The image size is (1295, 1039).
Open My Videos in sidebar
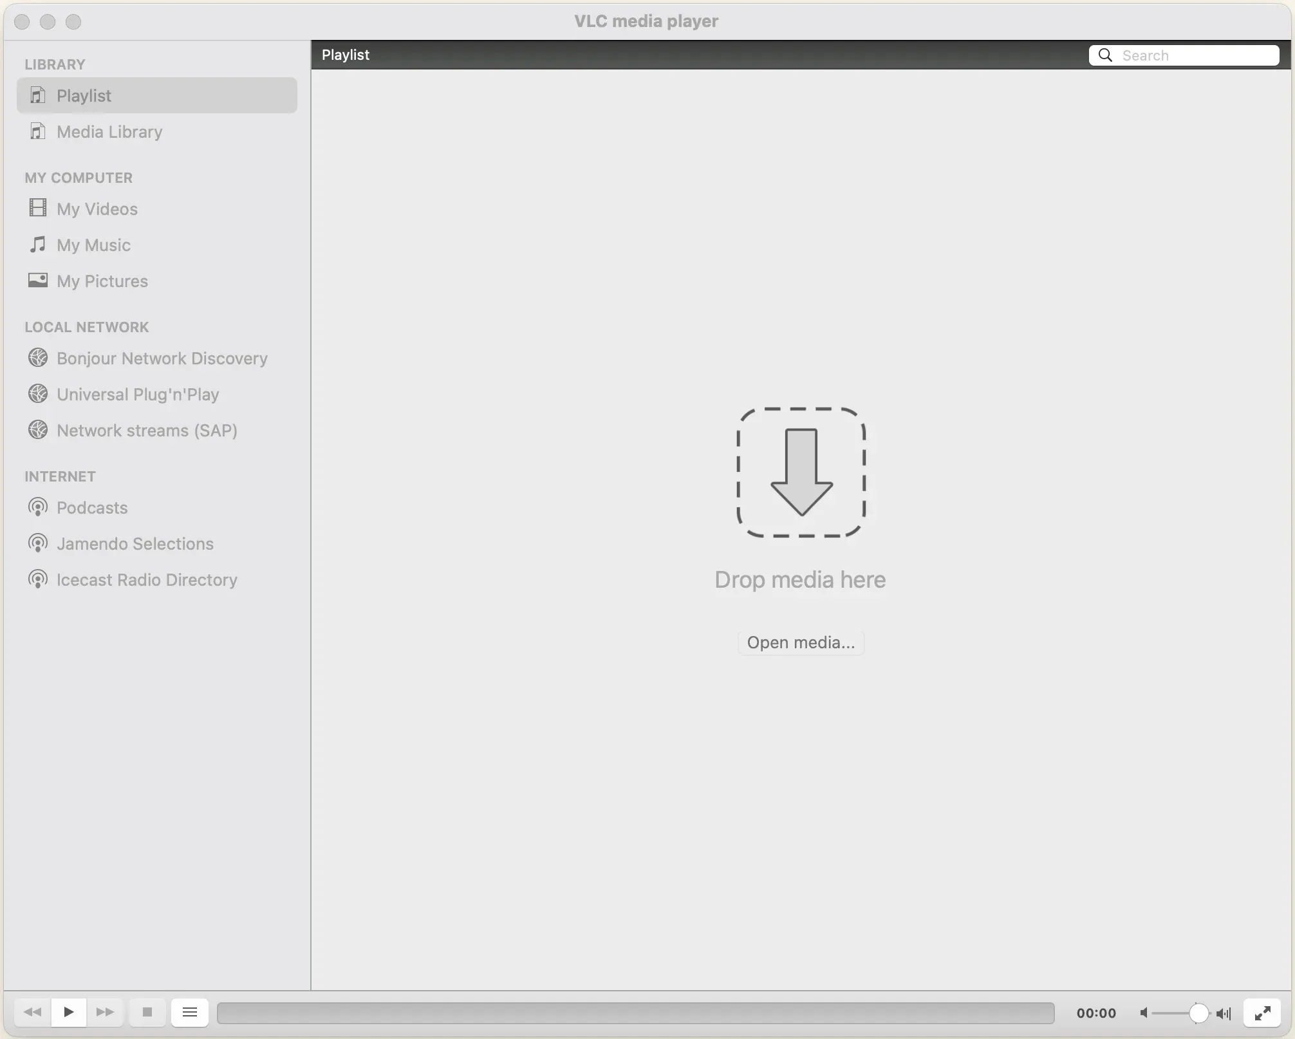click(x=156, y=209)
